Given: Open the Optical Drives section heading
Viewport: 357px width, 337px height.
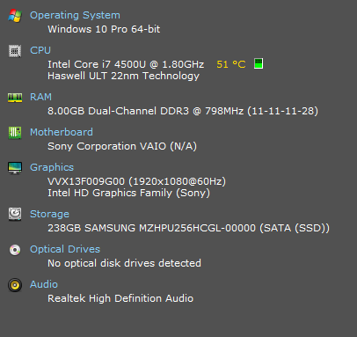Looking at the screenshot, I should coord(65,249).
